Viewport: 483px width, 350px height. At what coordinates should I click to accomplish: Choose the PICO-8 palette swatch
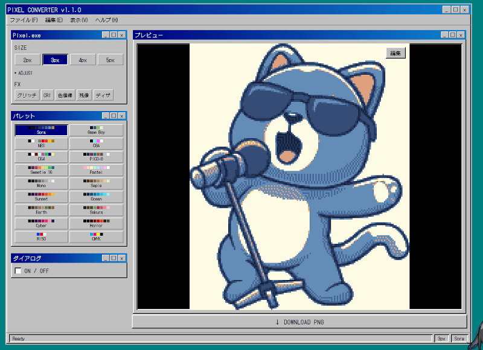click(97, 157)
